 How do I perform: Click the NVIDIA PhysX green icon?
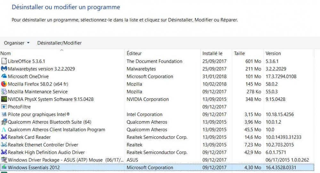(4, 99)
